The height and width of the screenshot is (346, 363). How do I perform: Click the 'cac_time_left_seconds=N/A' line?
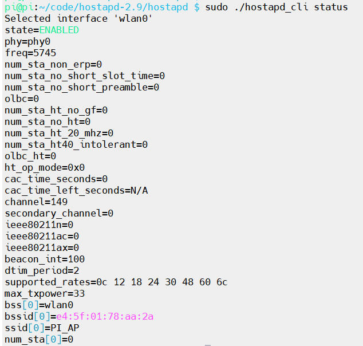[76, 190]
